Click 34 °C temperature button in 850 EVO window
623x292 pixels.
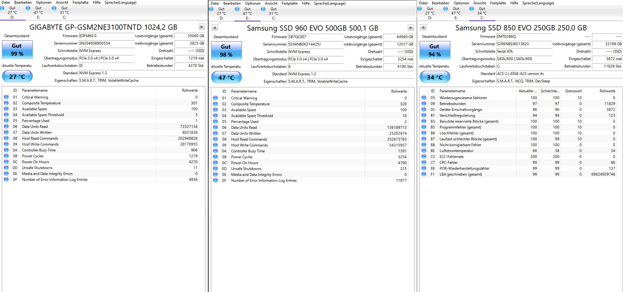(435, 77)
